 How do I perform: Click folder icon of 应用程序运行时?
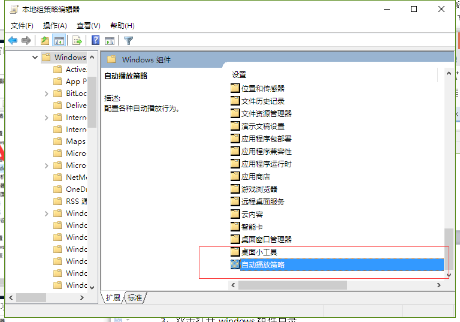click(235, 164)
